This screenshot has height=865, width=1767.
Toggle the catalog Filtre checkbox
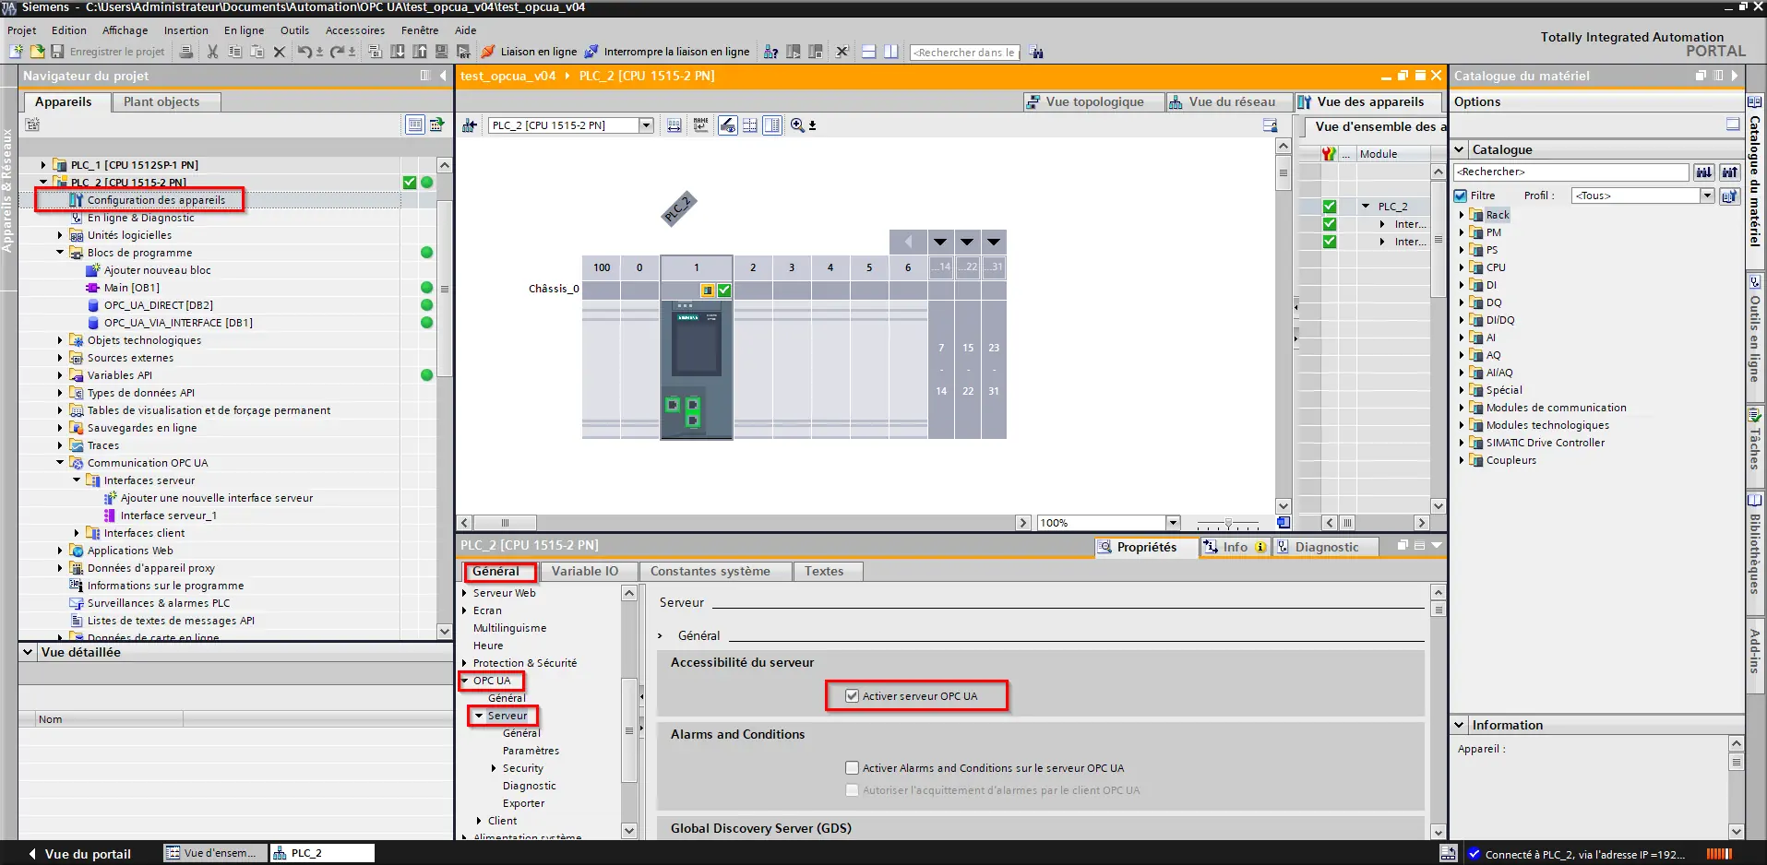tap(1461, 196)
